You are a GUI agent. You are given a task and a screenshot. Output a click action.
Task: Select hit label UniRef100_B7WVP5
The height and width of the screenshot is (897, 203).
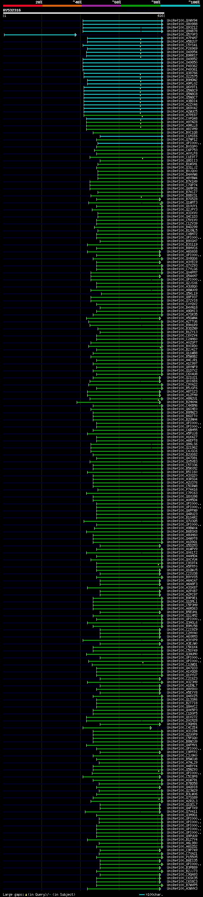click(x=182, y=885)
